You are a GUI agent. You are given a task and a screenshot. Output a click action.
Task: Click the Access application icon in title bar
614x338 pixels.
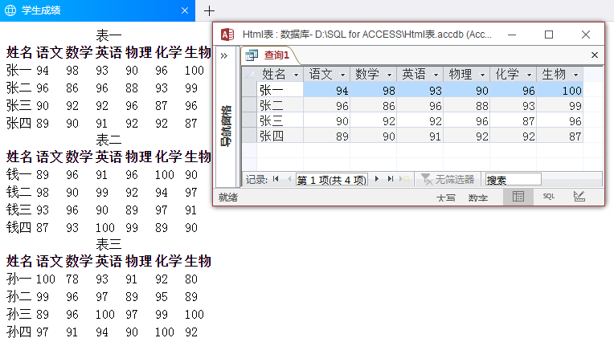(227, 35)
